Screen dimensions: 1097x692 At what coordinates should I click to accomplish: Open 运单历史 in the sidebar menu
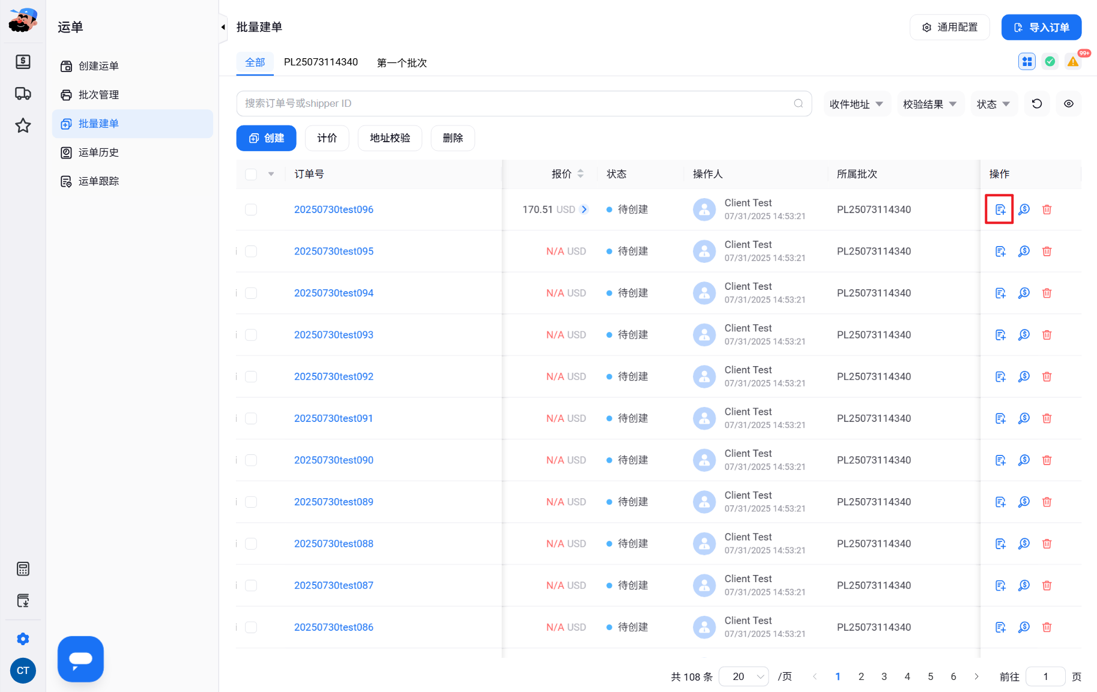coord(132,152)
